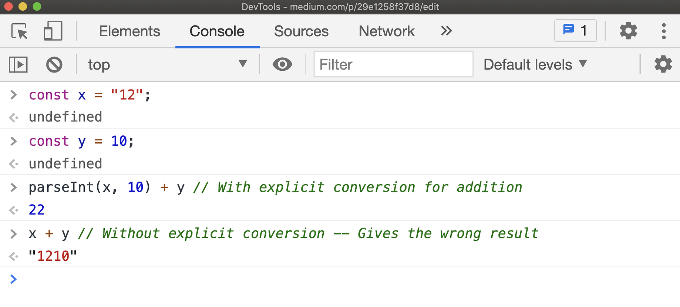Create a live expression with the eye icon
Viewport: 680px width, 307px height.
[282, 64]
